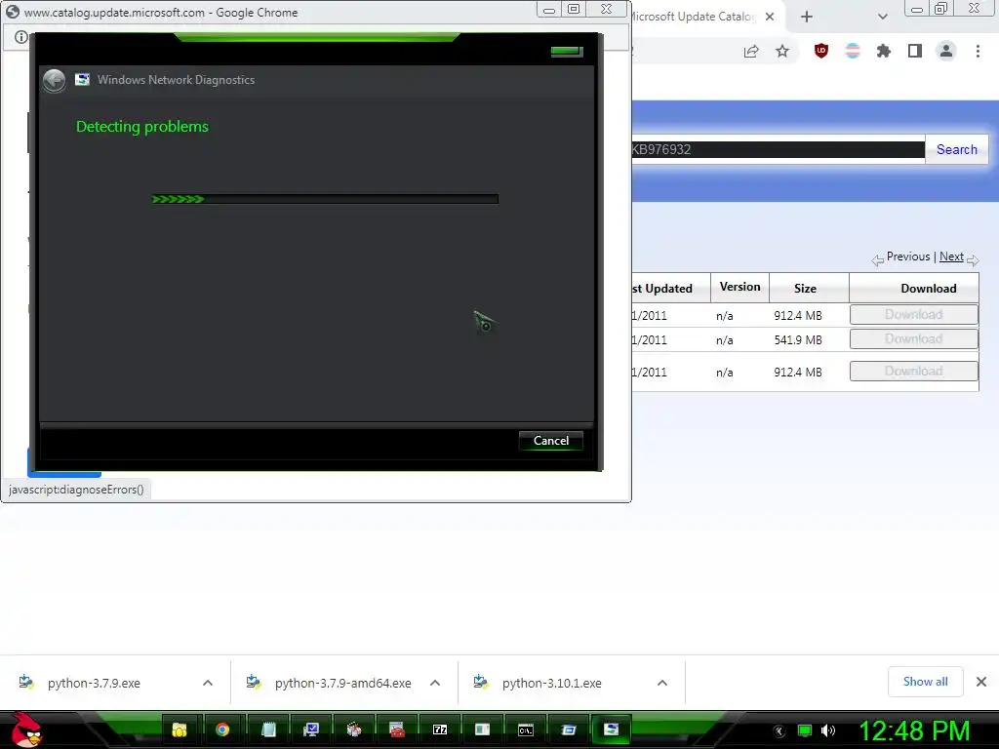Click the Angry Bird start button

(x=26, y=729)
